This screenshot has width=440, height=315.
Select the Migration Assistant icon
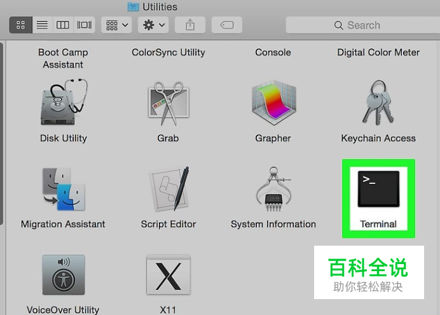pos(64,189)
